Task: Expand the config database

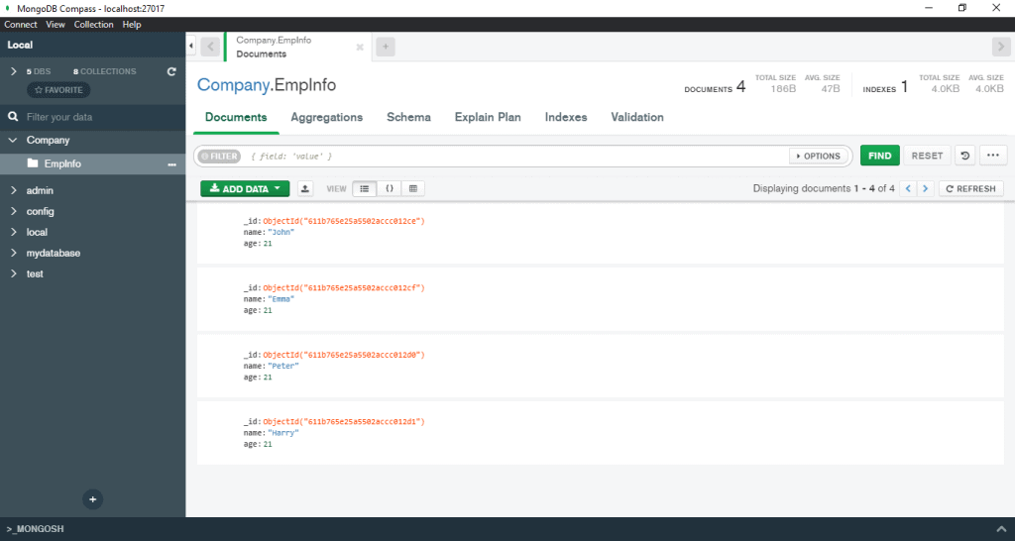Action: point(14,211)
